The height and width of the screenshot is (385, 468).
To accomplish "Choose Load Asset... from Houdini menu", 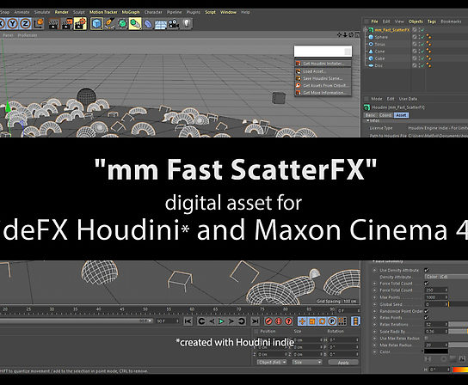I will pyautogui.click(x=323, y=71).
